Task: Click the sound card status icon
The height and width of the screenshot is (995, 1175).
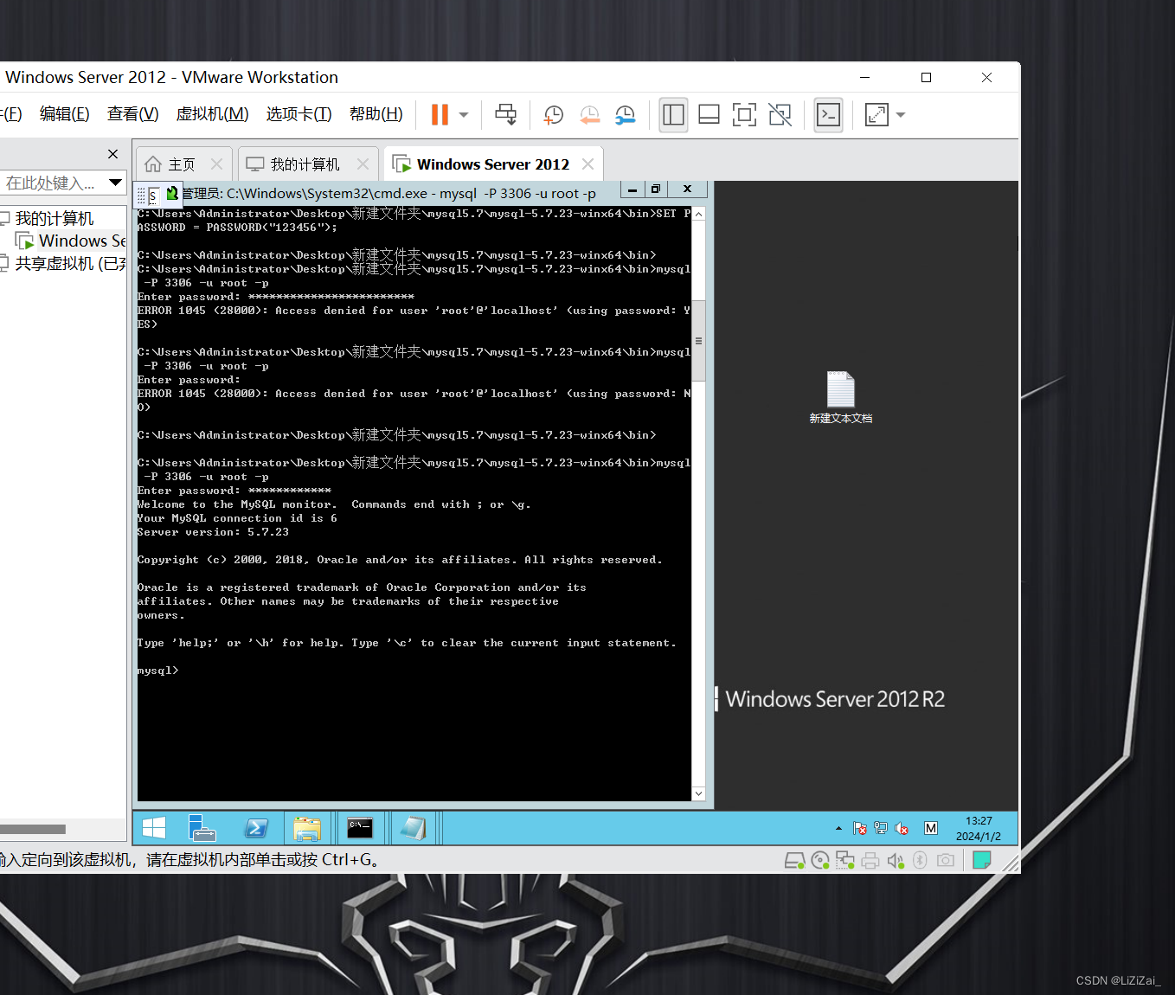Action: [896, 860]
